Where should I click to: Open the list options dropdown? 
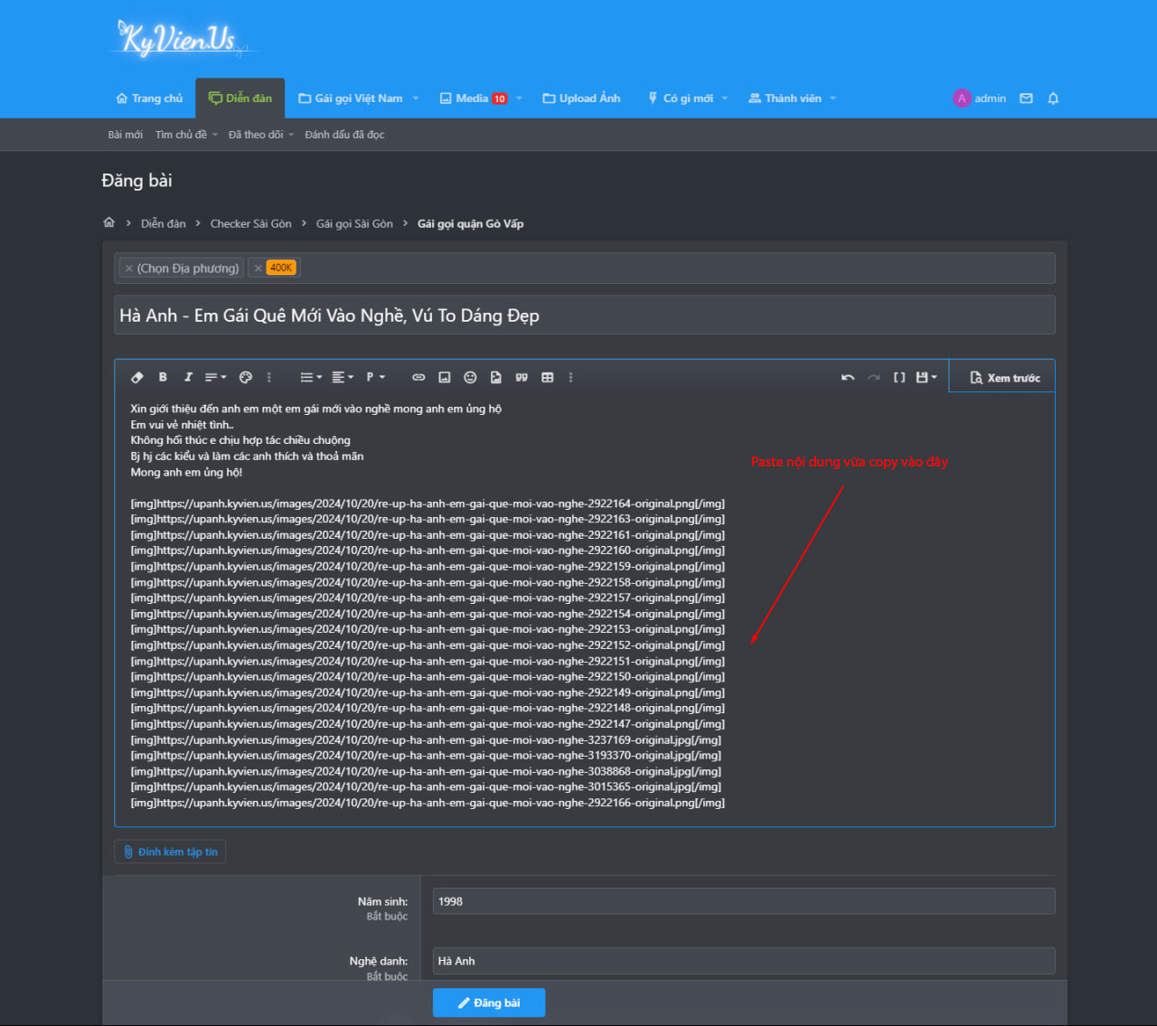pos(311,377)
